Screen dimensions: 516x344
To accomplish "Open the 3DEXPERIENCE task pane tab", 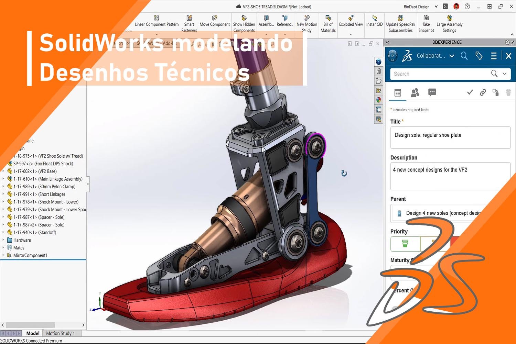I will point(379,62).
